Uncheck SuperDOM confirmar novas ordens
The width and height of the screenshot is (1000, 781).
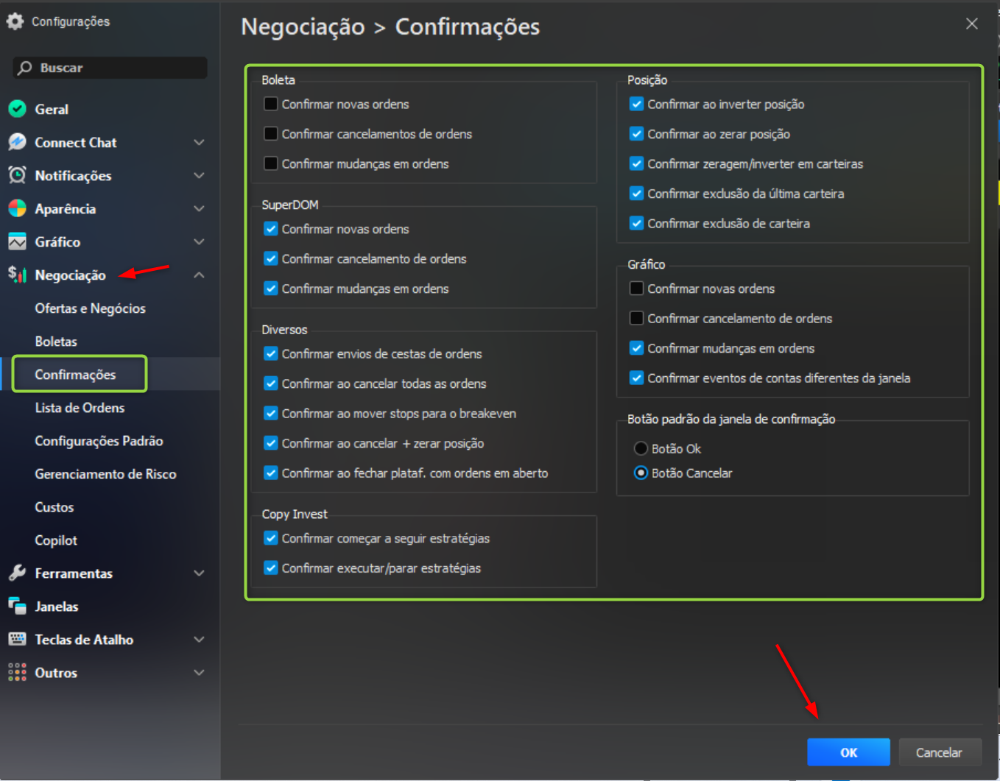click(271, 229)
